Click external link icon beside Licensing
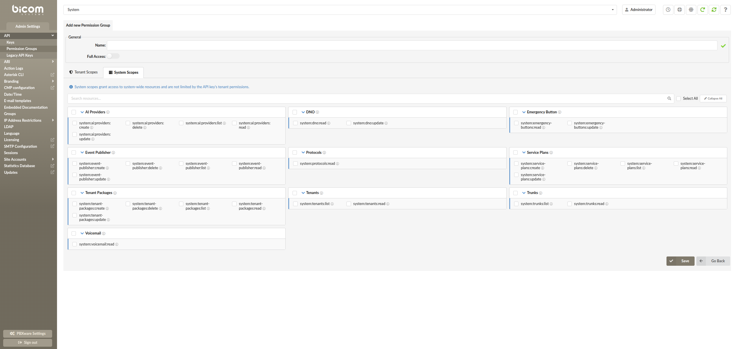 tap(52, 140)
